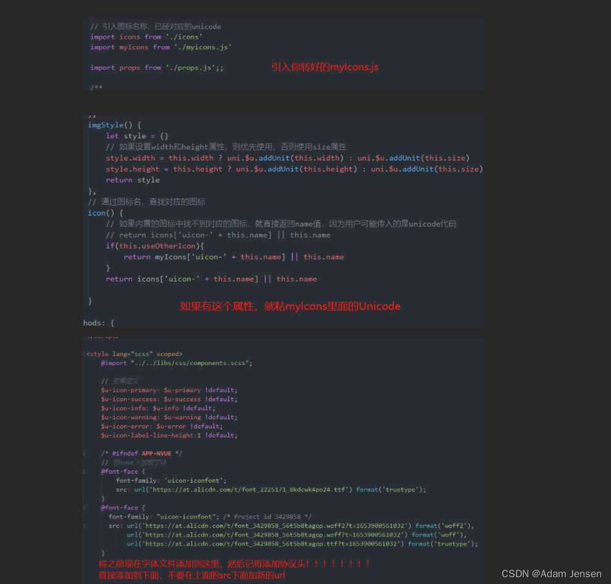Click the "hods: {" line

click(99, 323)
